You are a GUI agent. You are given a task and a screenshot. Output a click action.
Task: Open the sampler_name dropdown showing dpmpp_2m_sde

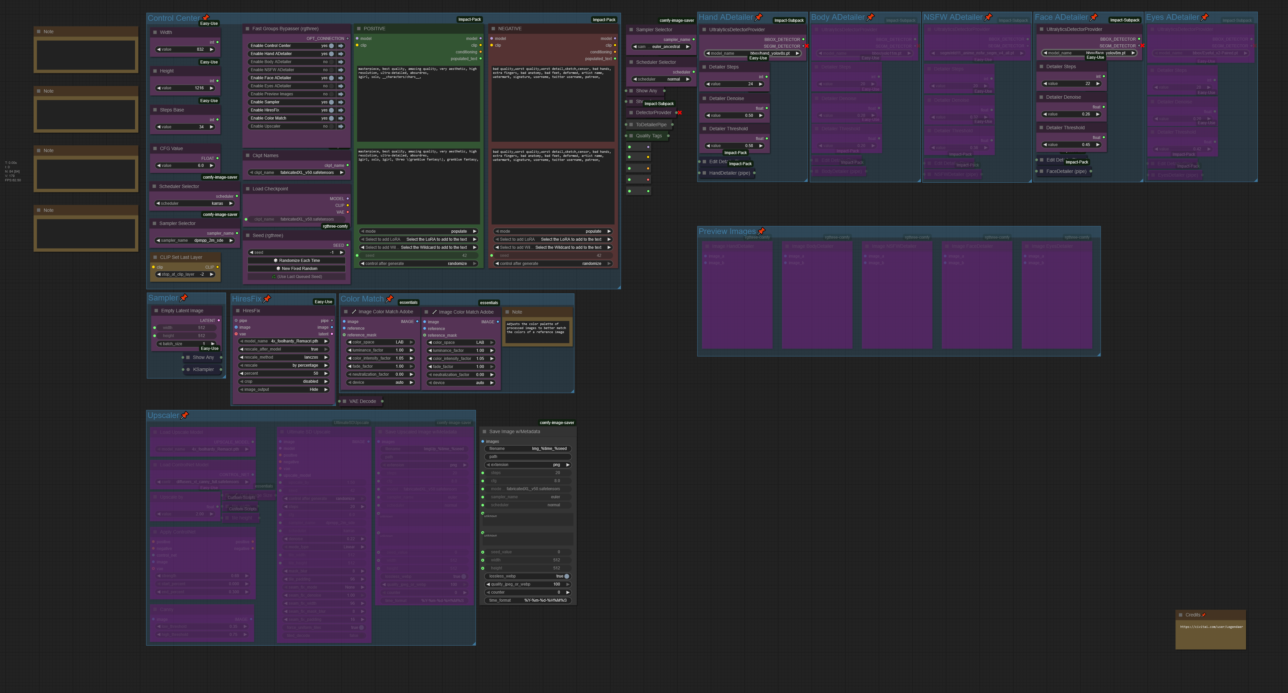[195, 240]
